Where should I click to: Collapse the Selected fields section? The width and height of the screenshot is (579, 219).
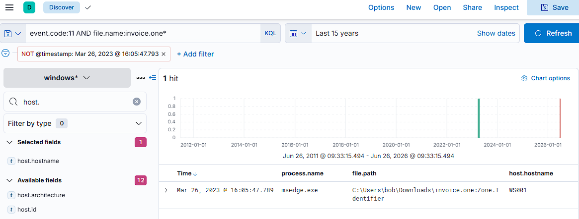click(x=10, y=142)
